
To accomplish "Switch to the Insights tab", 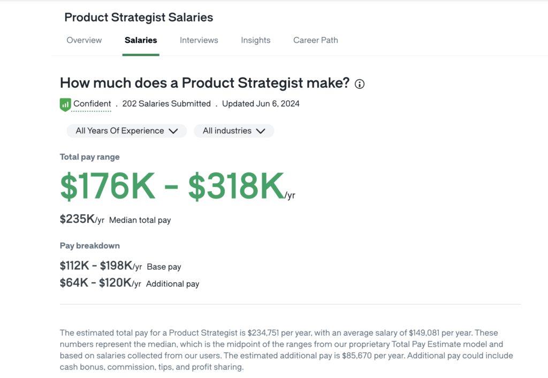I will (255, 40).
